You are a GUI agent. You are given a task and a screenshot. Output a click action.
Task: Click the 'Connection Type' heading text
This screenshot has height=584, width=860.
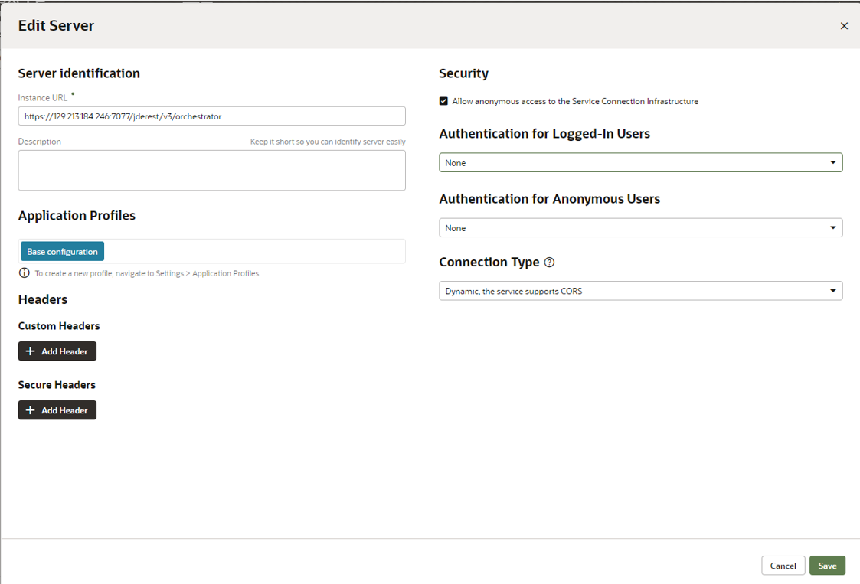tap(489, 262)
